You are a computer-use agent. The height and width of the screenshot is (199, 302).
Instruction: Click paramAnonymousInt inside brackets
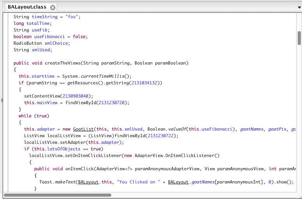tap(239, 182)
